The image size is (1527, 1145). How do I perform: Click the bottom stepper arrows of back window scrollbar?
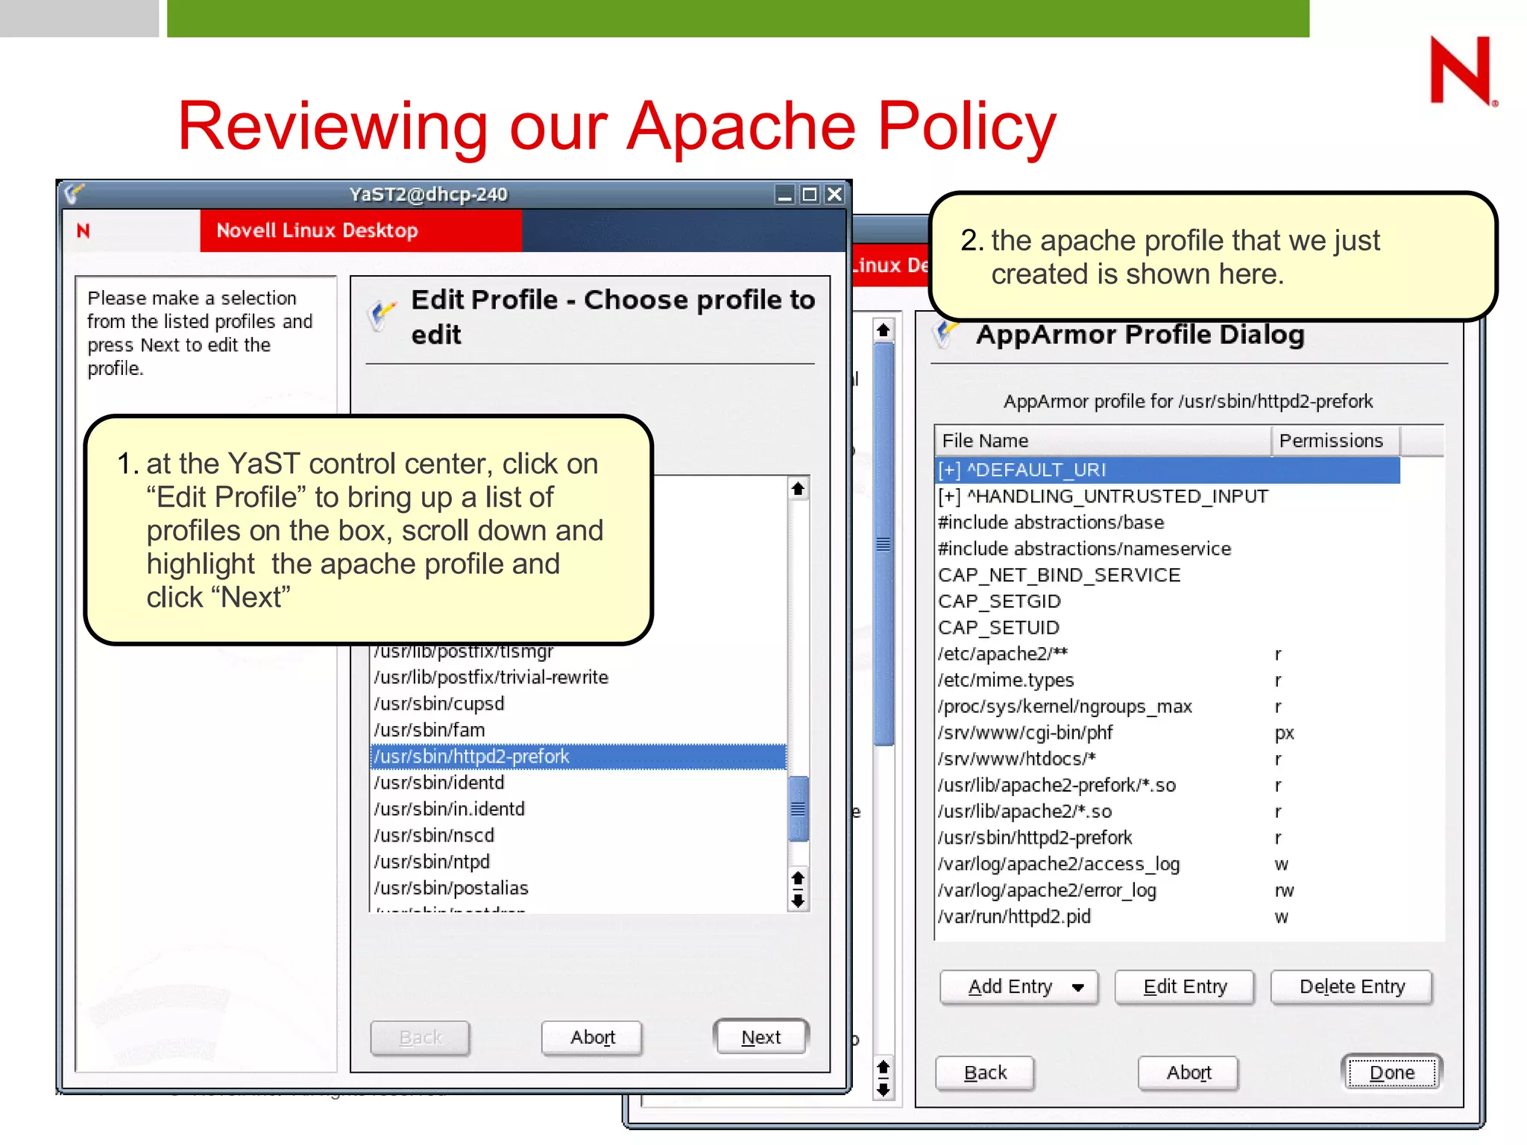(x=884, y=1078)
